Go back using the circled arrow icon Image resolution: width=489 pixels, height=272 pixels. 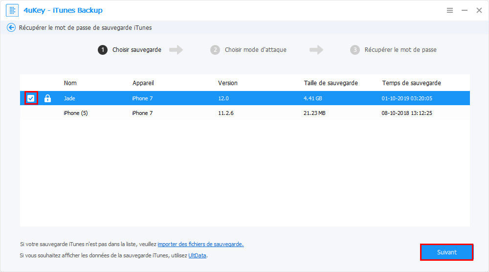pos(11,27)
